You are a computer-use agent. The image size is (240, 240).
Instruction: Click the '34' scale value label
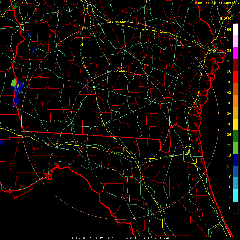[229, 114]
